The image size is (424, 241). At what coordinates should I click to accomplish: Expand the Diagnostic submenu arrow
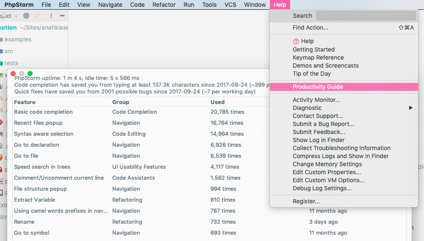click(411, 108)
